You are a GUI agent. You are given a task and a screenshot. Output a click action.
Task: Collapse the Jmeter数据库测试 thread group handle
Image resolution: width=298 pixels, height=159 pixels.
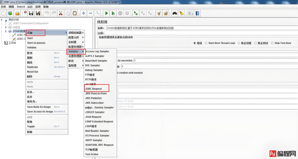tap(6, 31)
